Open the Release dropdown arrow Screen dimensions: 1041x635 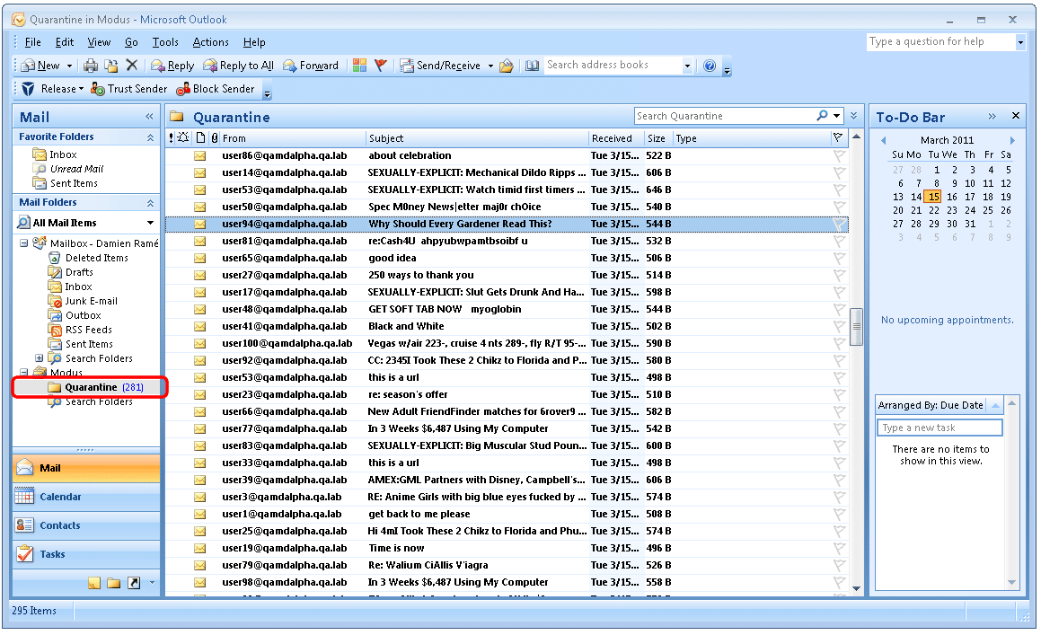click(x=81, y=89)
